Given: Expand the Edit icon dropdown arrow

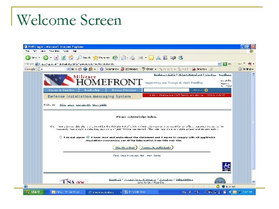Looking at the screenshot, I should [146, 58].
